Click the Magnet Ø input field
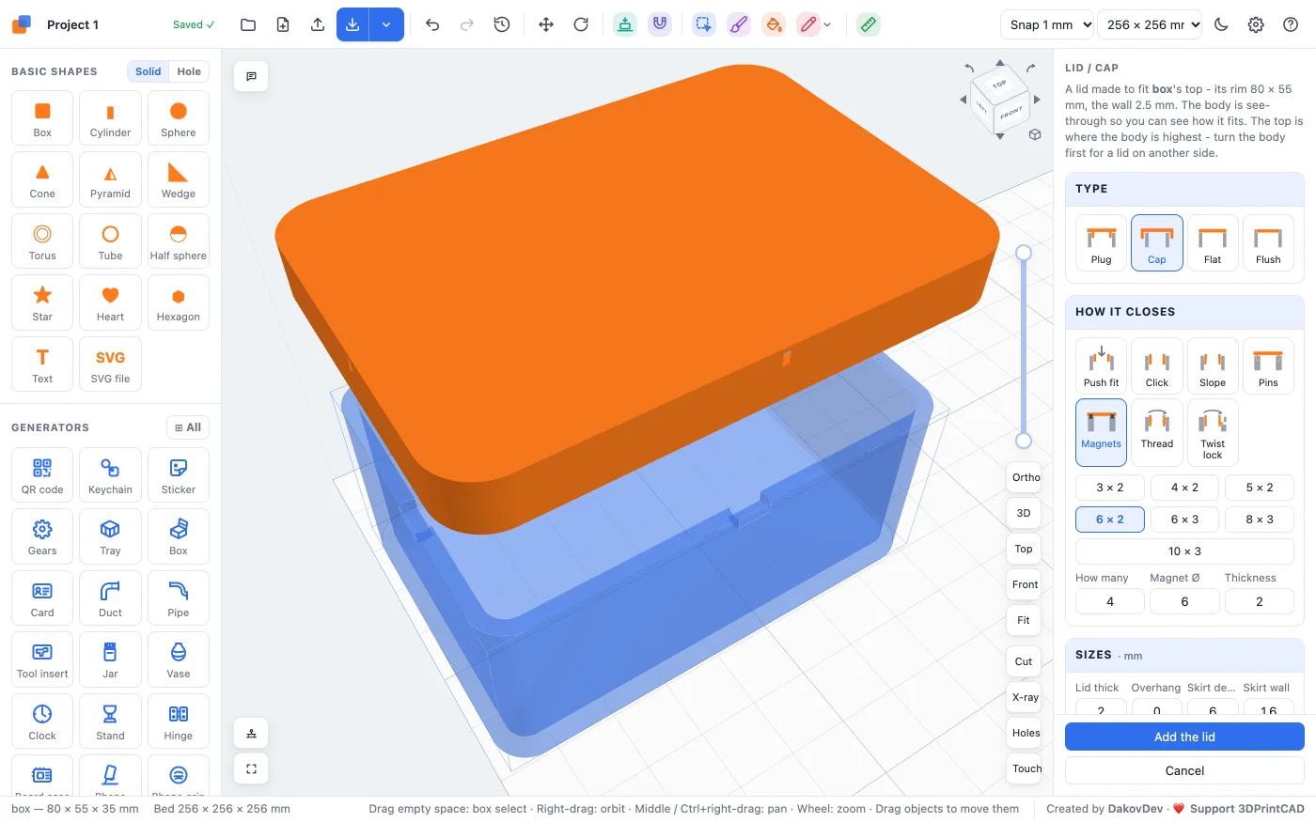The image size is (1316, 822). (x=1184, y=601)
